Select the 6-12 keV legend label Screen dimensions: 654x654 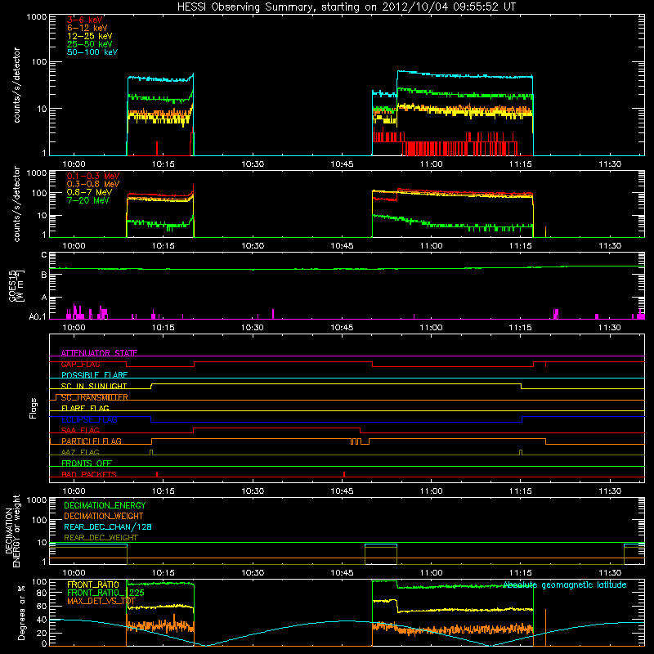click(87, 28)
